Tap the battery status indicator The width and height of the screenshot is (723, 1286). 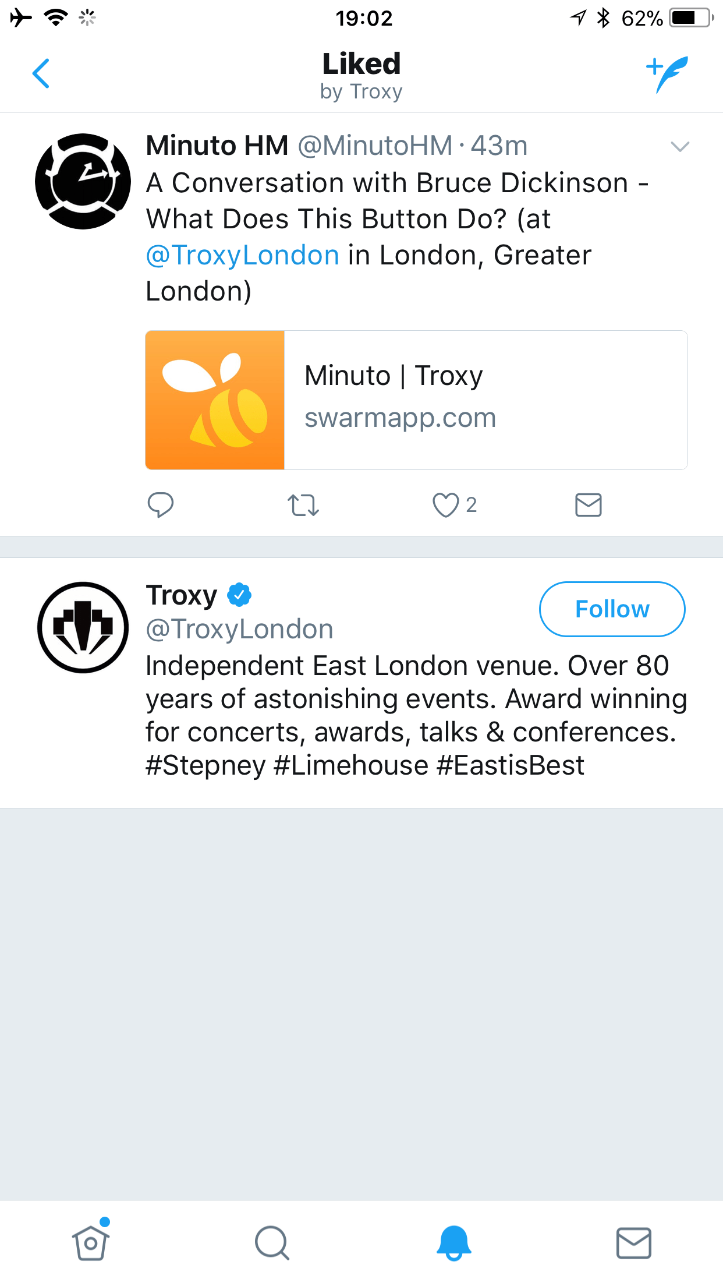coord(691,18)
